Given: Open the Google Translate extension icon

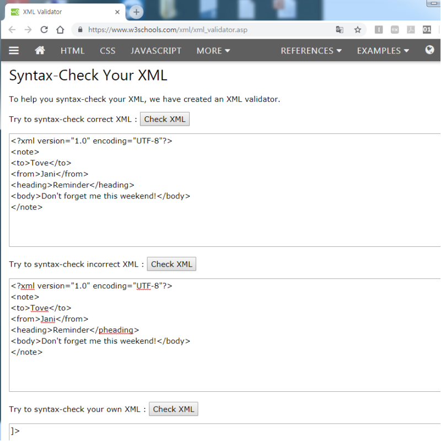Looking at the screenshot, I should [340, 30].
